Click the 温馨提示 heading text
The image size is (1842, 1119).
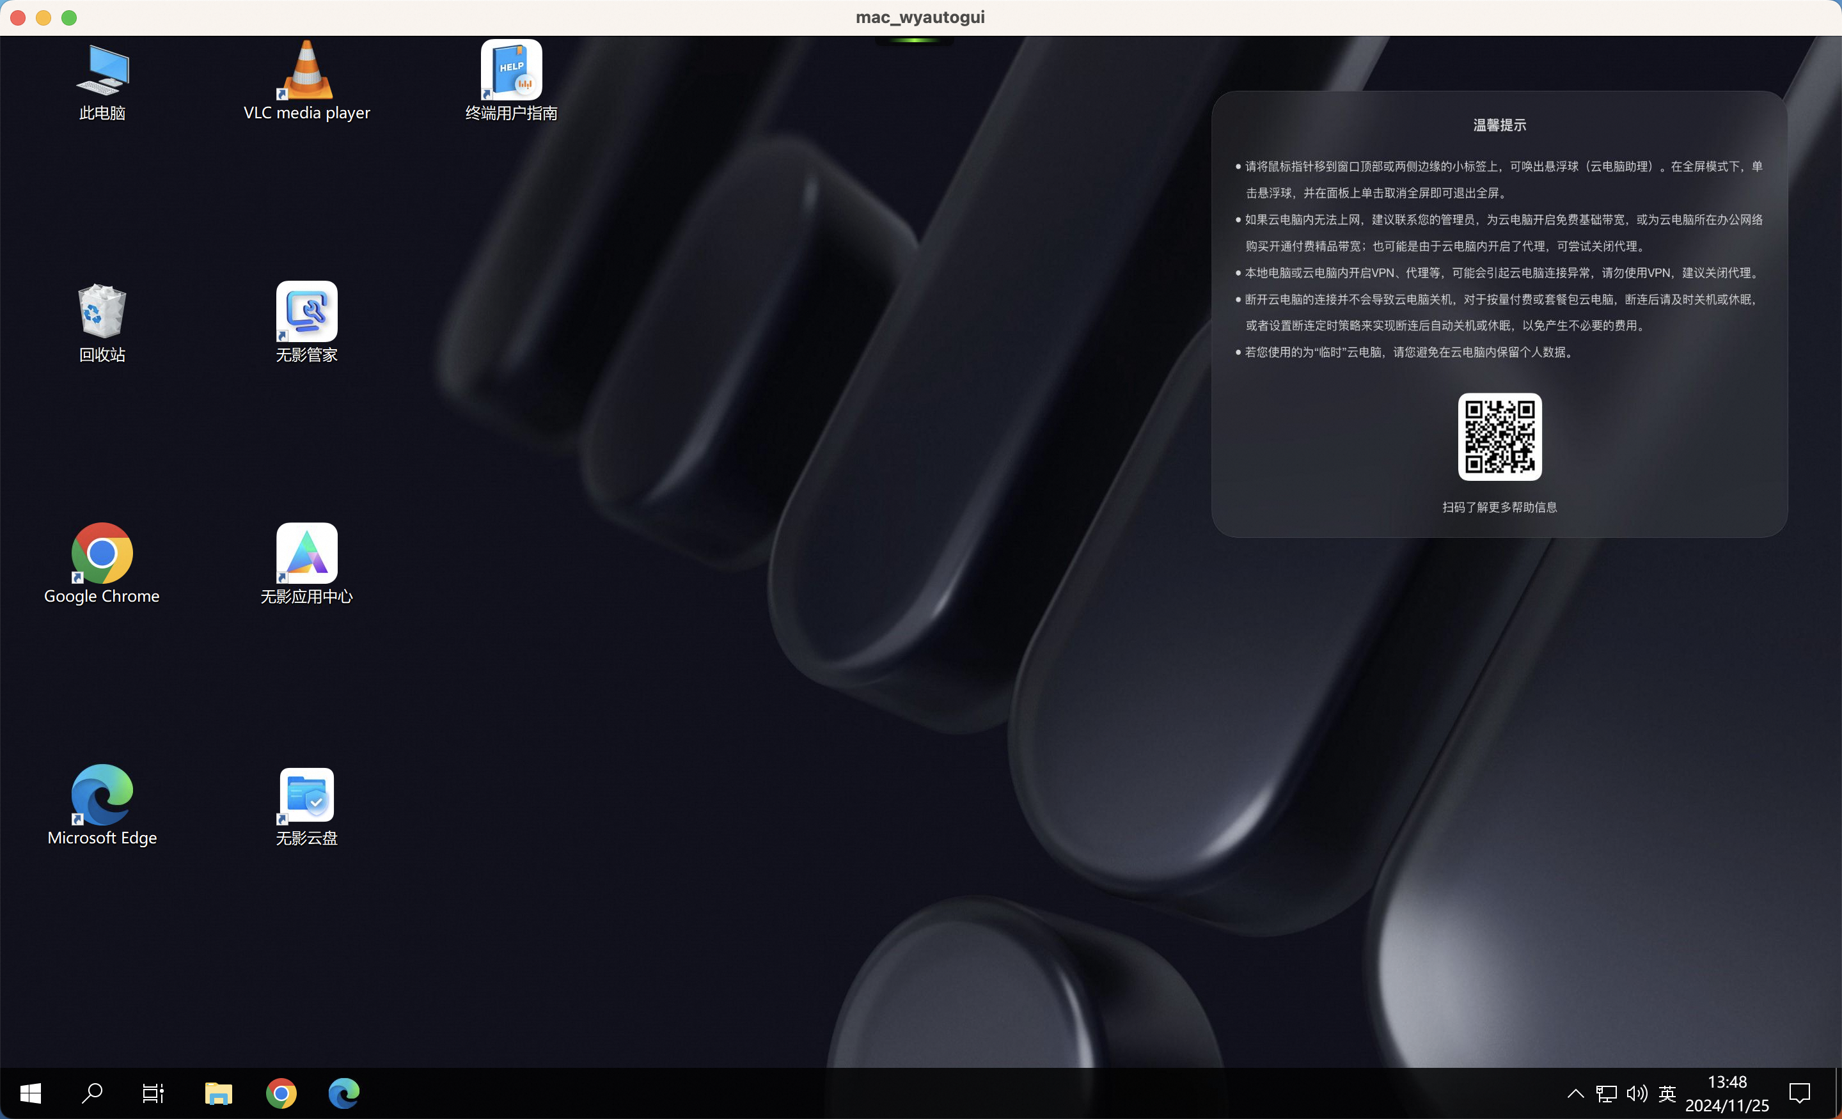[1500, 125]
